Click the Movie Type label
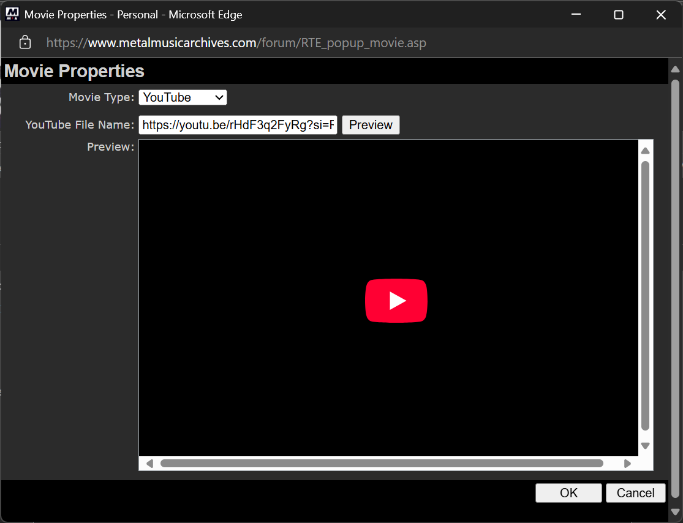Screen dimensions: 683x523 (102, 97)
